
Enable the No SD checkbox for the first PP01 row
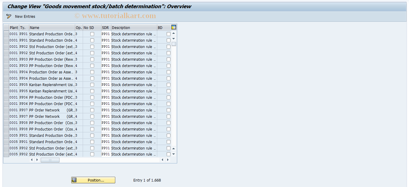(x=92, y=34)
